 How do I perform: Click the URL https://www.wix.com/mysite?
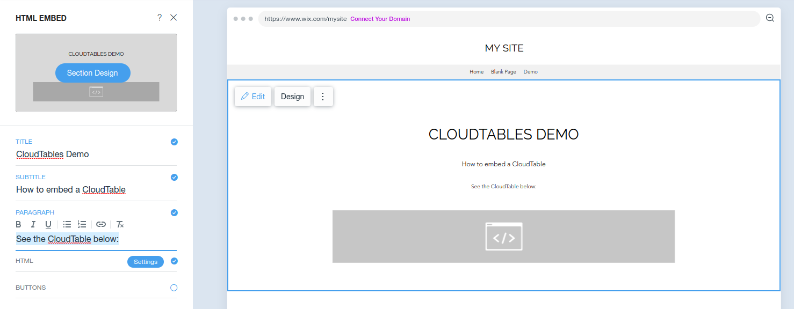click(306, 19)
